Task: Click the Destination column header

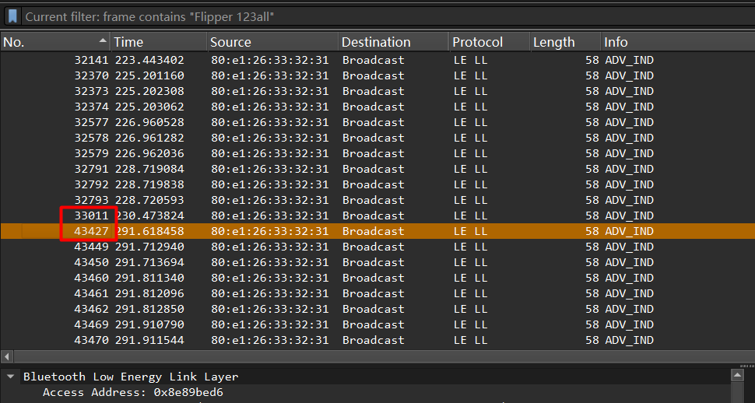Action: [393, 42]
